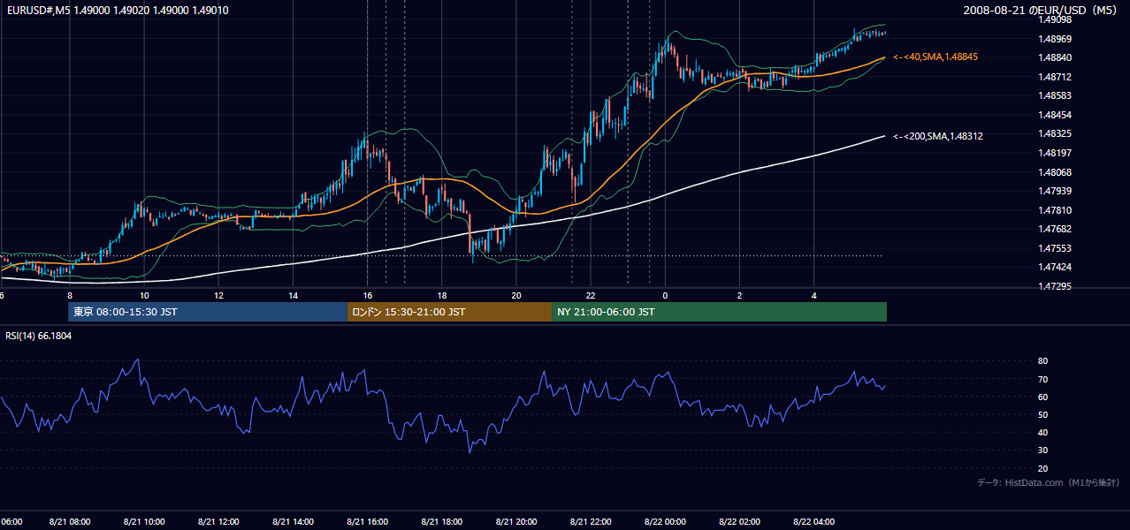Click price axis value 1.48068

[1054, 172]
